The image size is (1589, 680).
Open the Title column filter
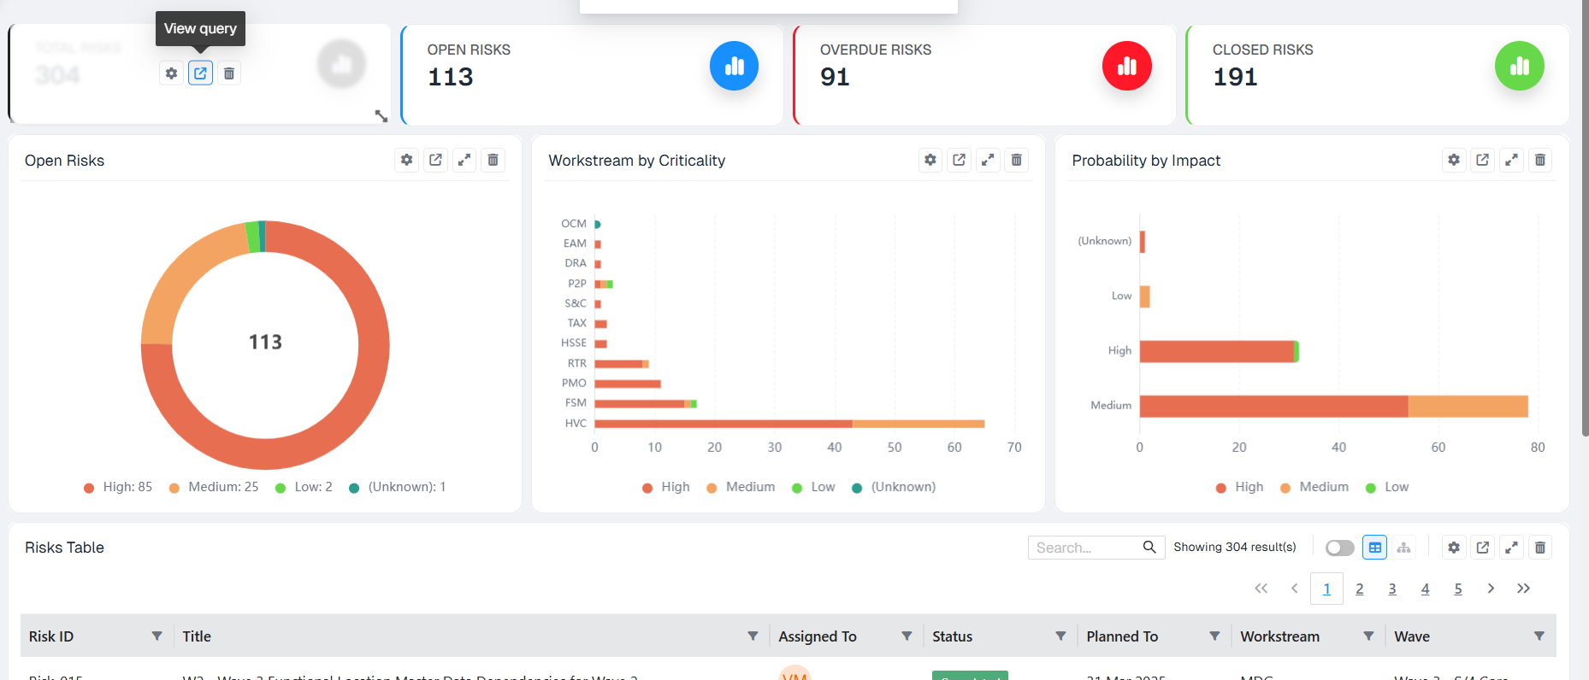[753, 636]
